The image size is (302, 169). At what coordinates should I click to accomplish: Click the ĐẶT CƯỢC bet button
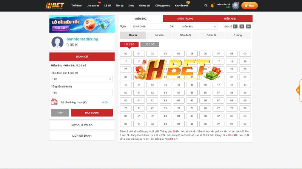point(92,113)
